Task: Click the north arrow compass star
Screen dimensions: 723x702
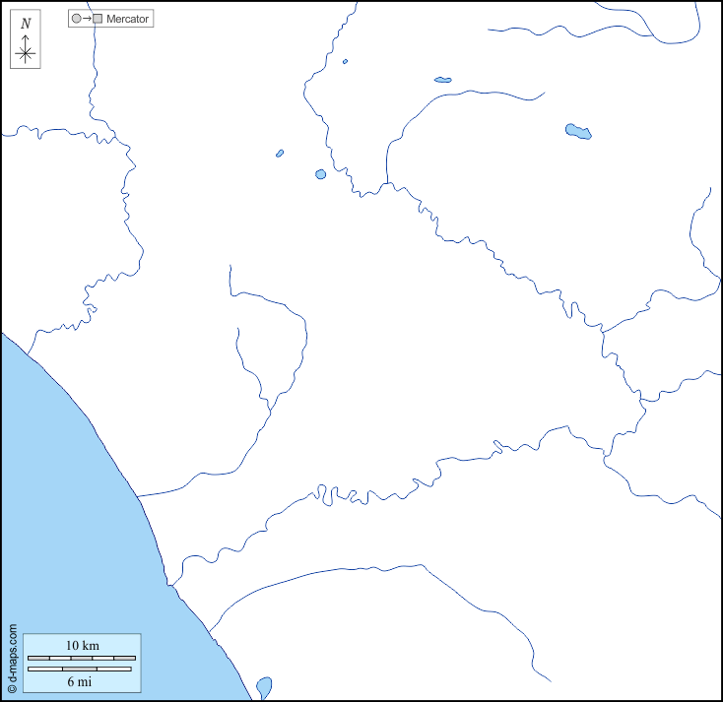Action: pos(26,54)
